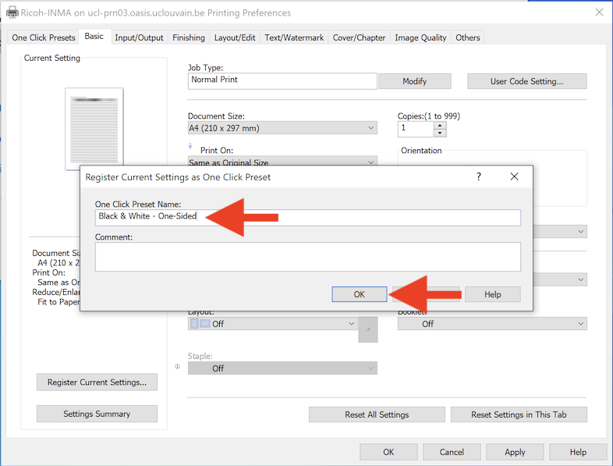Click the dialog's question mark help icon

(479, 177)
